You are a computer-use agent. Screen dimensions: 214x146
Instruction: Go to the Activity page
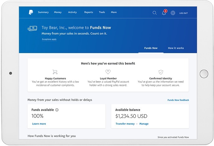pos(72,12)
